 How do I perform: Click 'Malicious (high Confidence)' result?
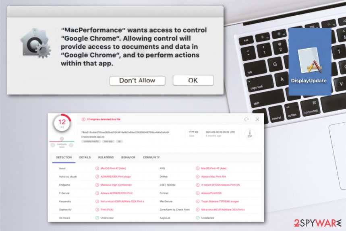tap(116, 185)
